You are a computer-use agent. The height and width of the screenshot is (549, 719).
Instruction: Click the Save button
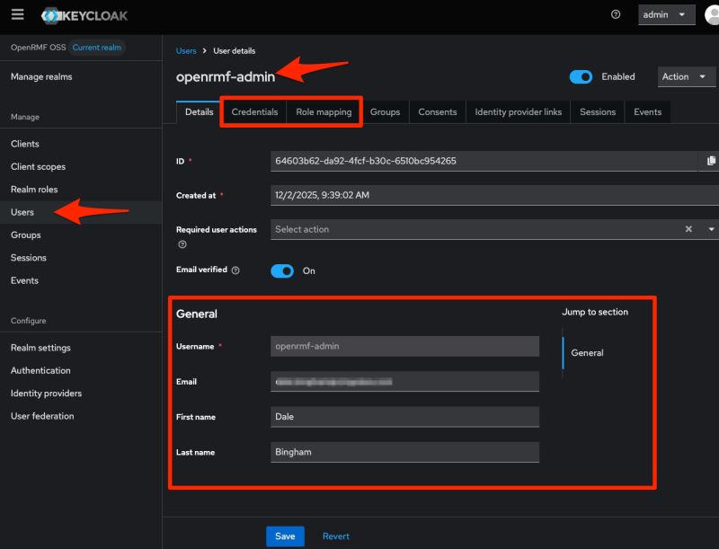285,536
